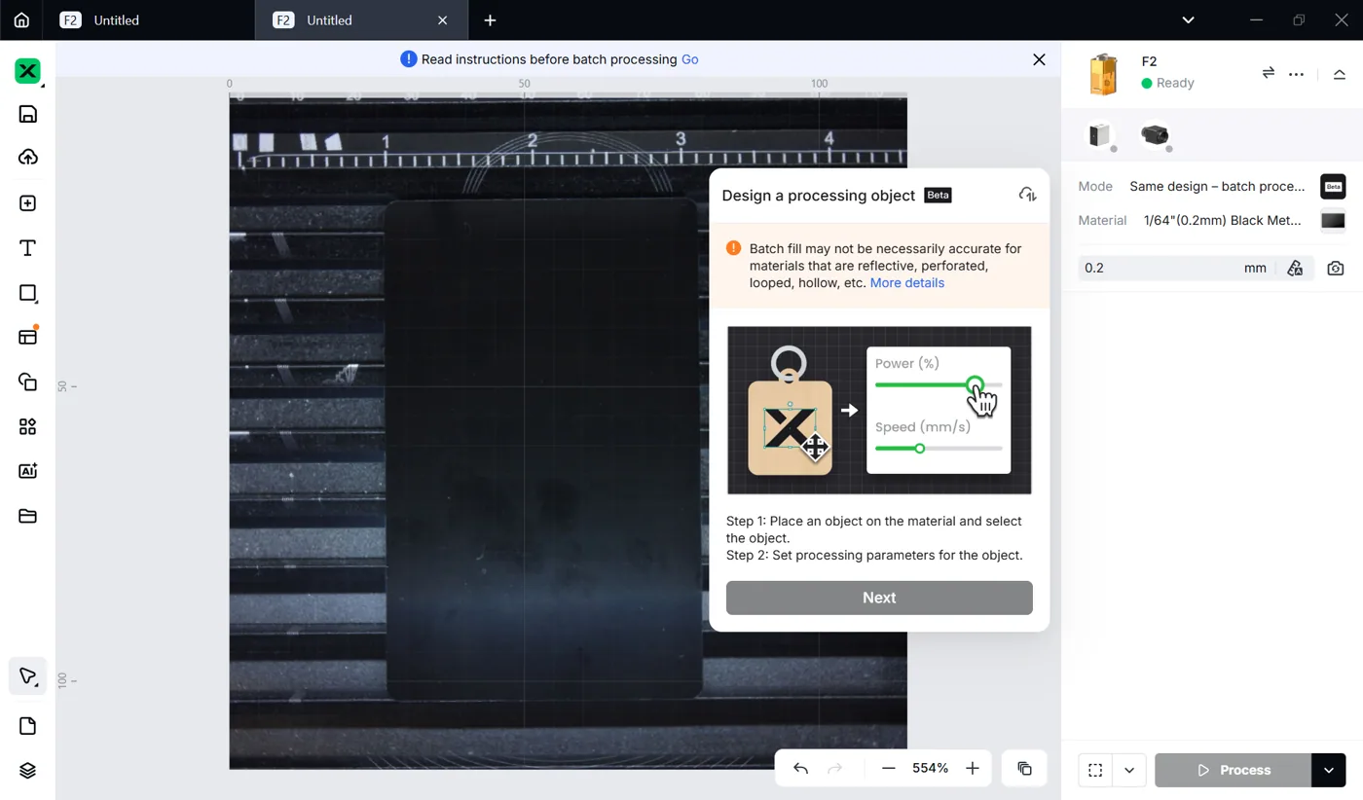Click the auto-measure thickness icon
The width and height of the screenshot is (1363, 800).
click(x=1295, y=268)
